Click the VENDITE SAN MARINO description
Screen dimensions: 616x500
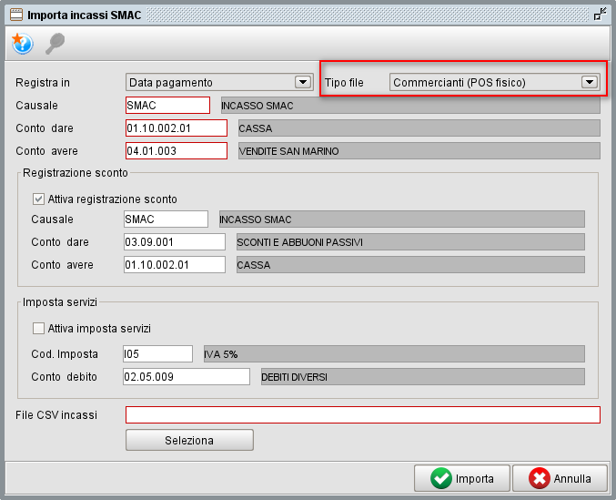(419, 151)
